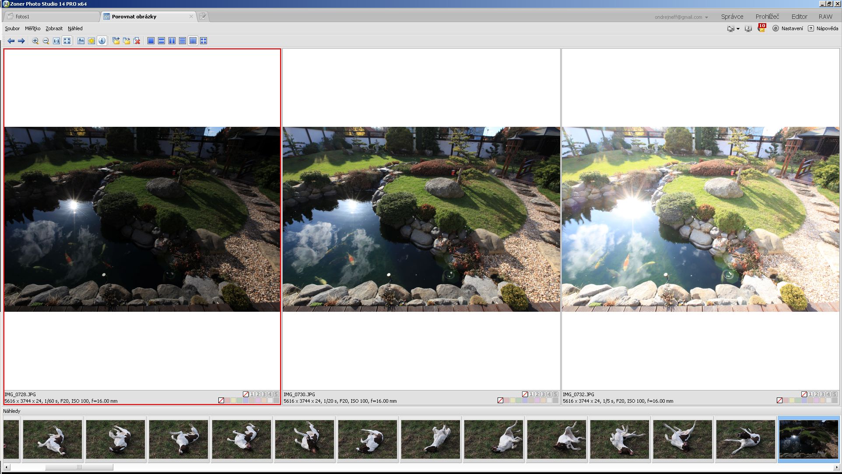Screen dimensions: 842x474
Task: Toggle fit-to-window zoom mode button
Action: [67, 41]
